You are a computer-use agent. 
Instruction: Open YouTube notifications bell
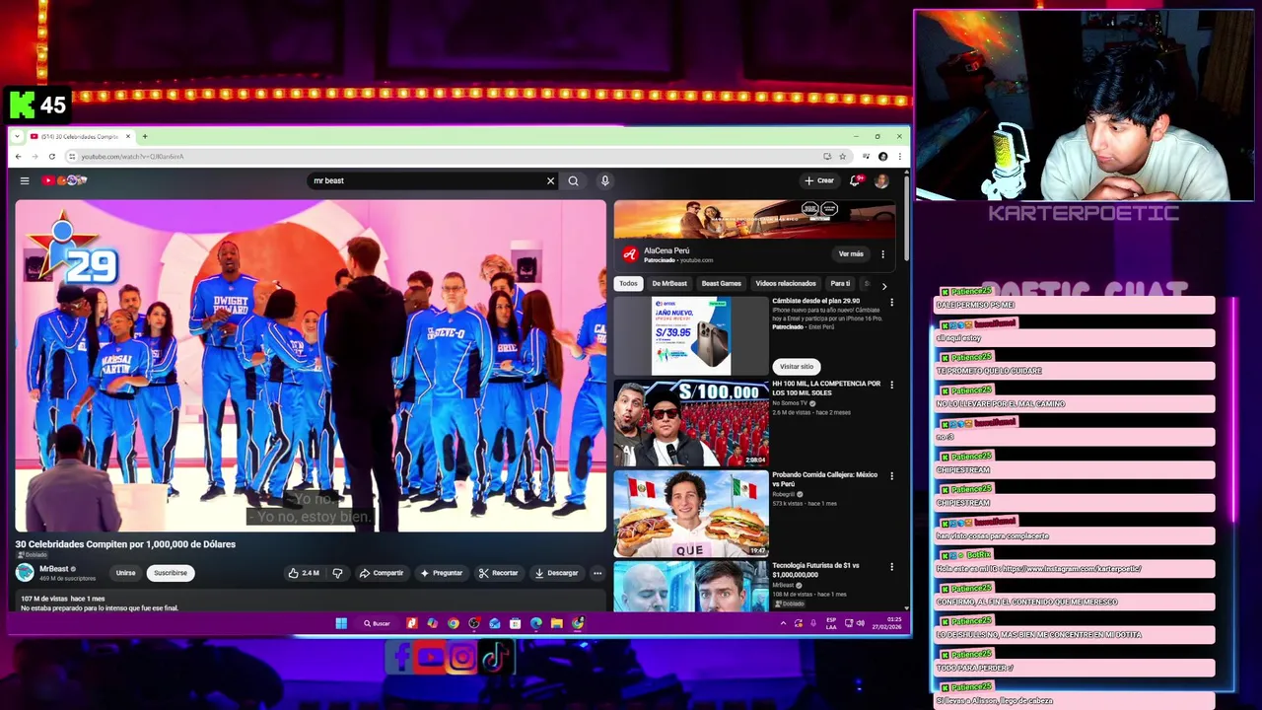[856, 180]
